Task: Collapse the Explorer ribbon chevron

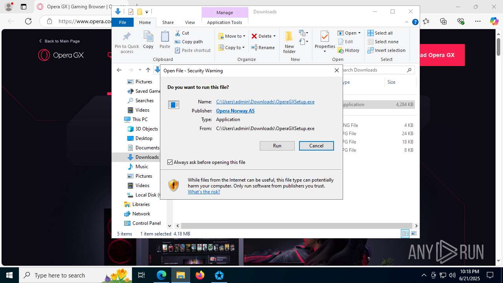Action: [x=407, y=22]
